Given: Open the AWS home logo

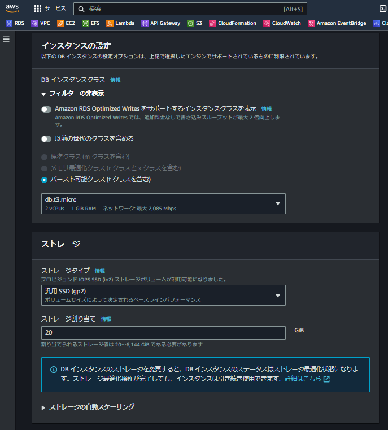Looking at the screenshot, I should (x=12, y=8).
